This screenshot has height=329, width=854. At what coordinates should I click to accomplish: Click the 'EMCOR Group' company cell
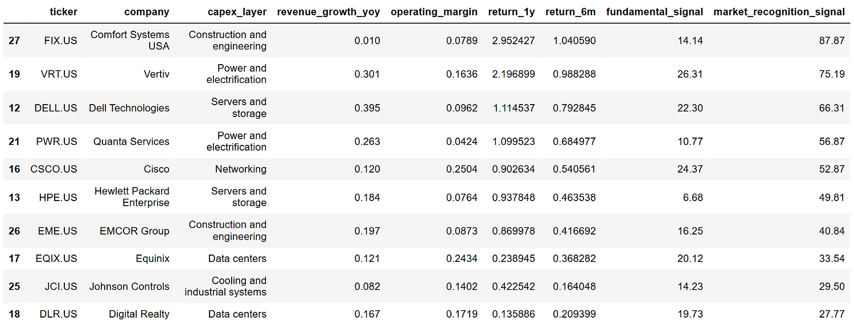pyautogui.click(x=134, y=231)
